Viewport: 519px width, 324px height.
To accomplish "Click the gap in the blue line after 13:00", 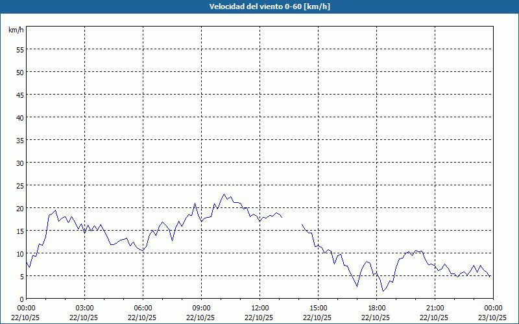I will coord(292,220).
